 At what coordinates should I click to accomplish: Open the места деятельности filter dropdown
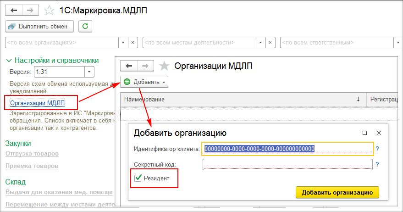260,43
